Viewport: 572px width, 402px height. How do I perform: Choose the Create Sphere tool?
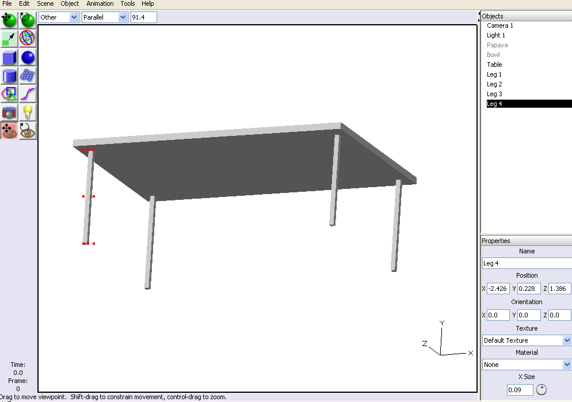(28, 58)
